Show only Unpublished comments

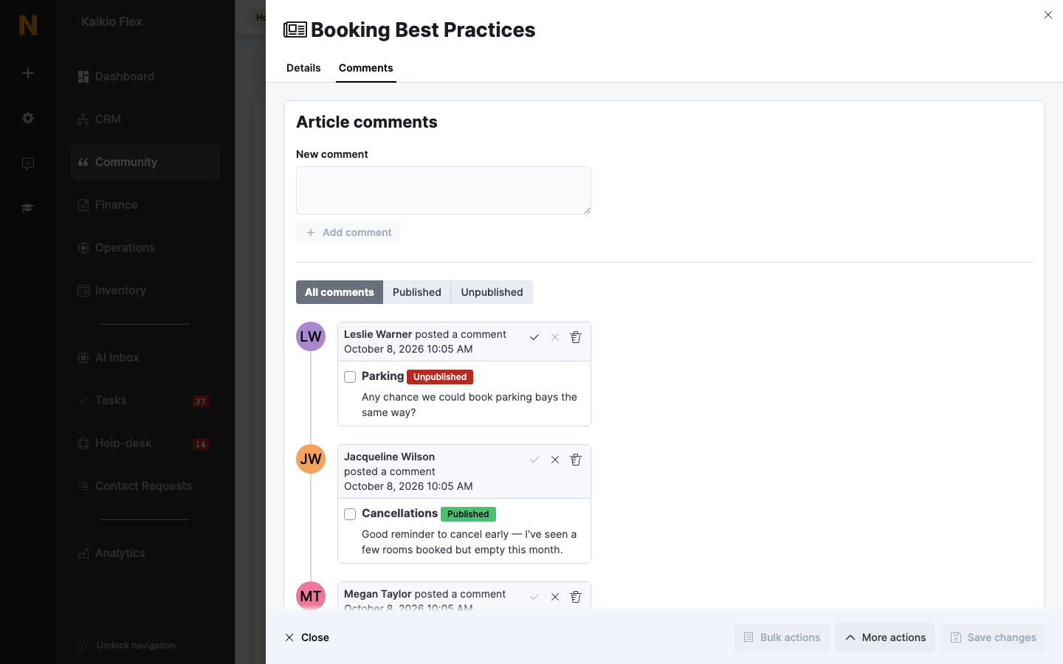pyautogui.click(x=492, y=292)
